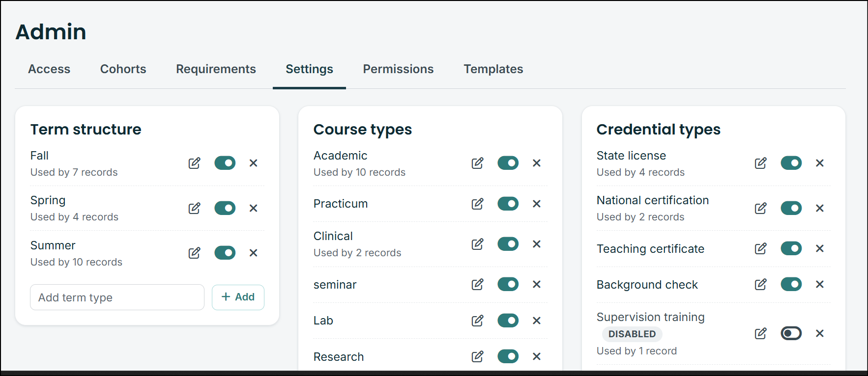The height and width of the screenshot is (376, 868).
Task: Edit the Spring term entry
Action: (195, 208)
